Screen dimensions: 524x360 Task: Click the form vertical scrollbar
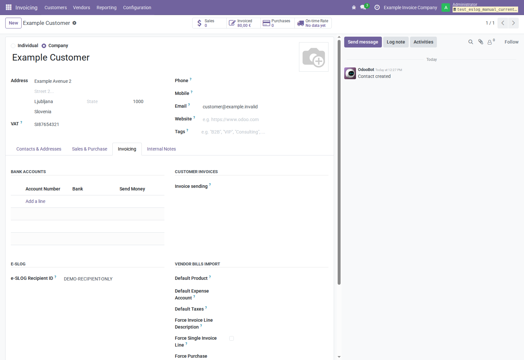(x=339, y=162)
